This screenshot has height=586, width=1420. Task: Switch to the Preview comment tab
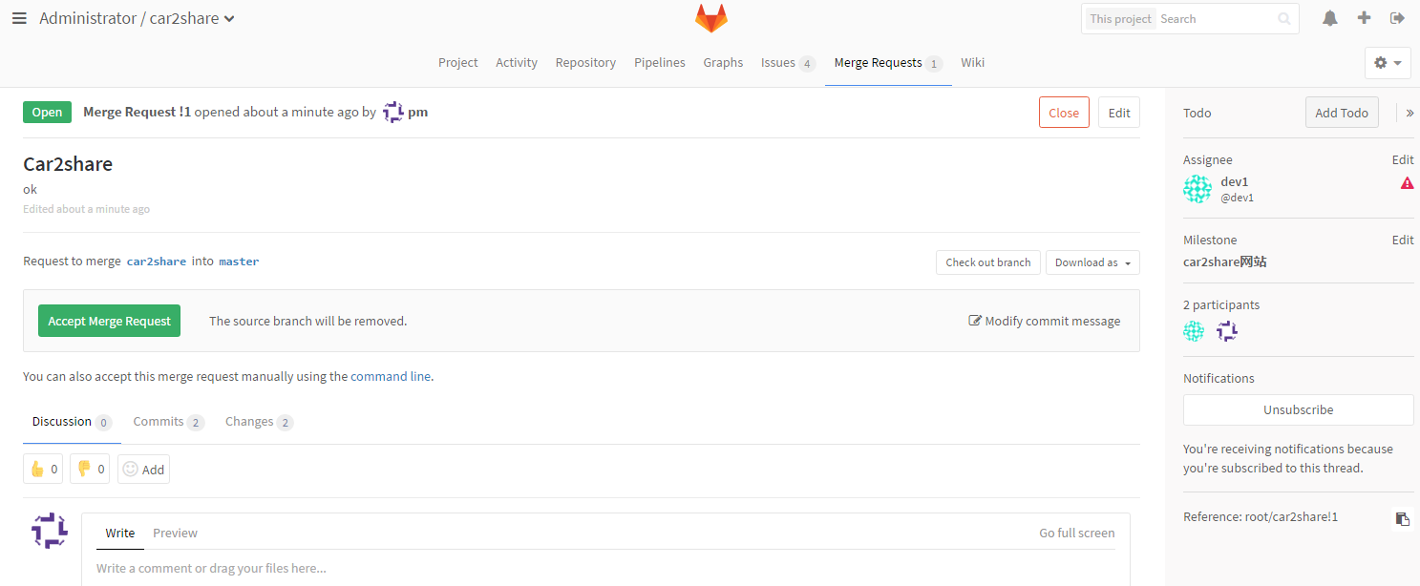175,533
